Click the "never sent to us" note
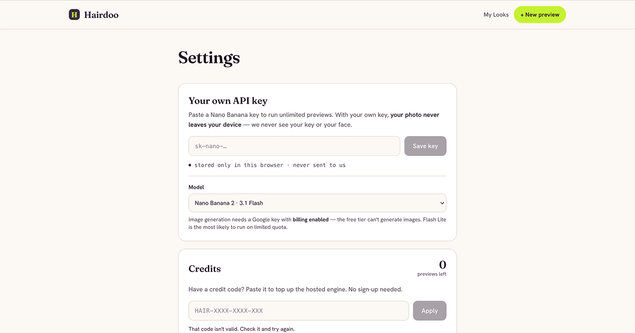635x333 pixels. tap(319, 165)
